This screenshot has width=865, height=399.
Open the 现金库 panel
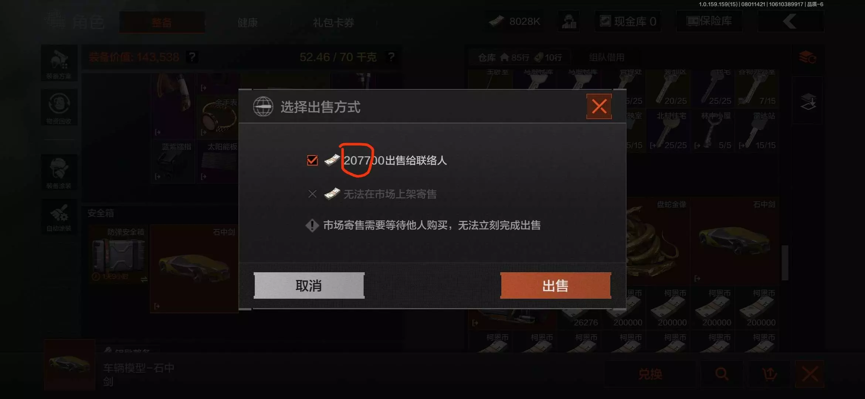coord(628,21)
